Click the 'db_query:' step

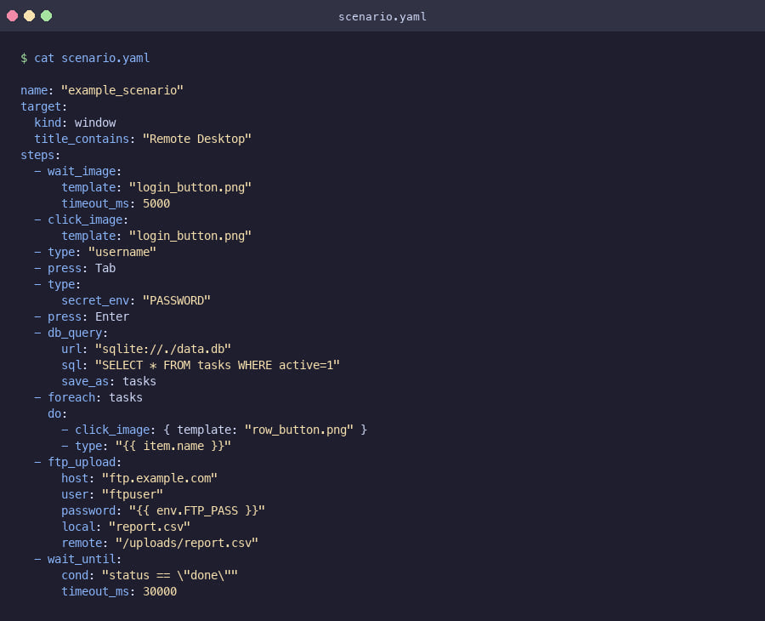click(x=77, y=333)
